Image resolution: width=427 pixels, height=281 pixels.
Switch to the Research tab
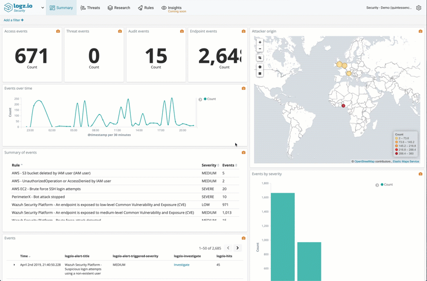click(x=119, y=8)
